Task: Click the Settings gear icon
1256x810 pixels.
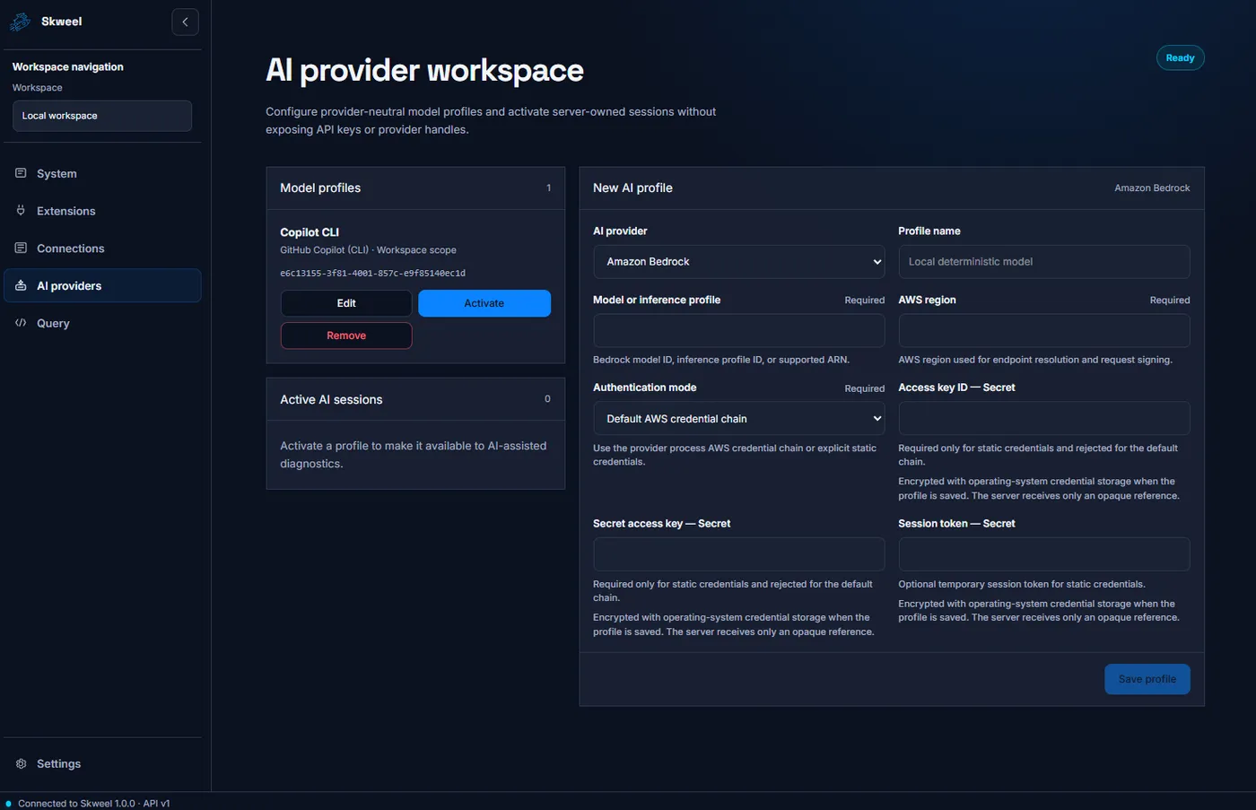Action: click(x=21, y=763)
